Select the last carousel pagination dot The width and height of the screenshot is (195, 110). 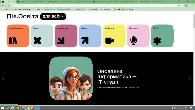103,103
